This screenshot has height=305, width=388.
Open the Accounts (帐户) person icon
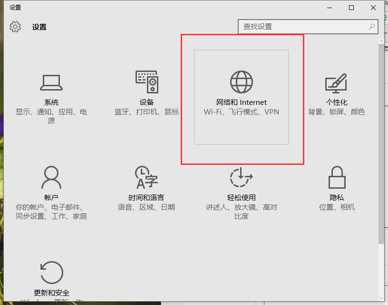51,178
